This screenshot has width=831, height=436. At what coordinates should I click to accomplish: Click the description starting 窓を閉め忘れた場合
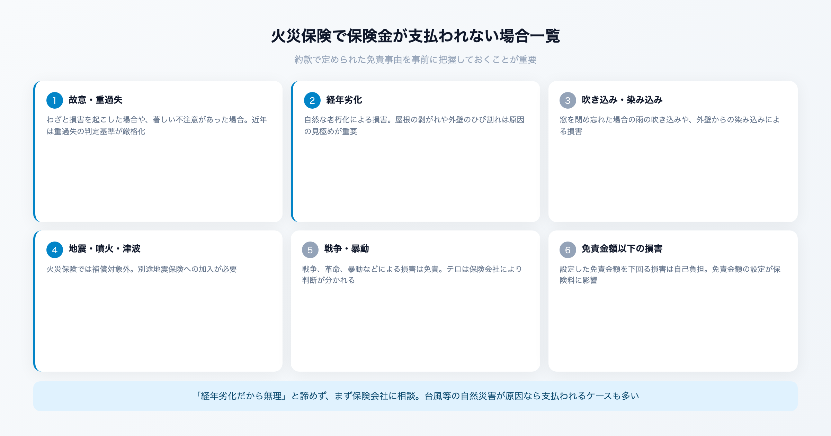[670, 126]
